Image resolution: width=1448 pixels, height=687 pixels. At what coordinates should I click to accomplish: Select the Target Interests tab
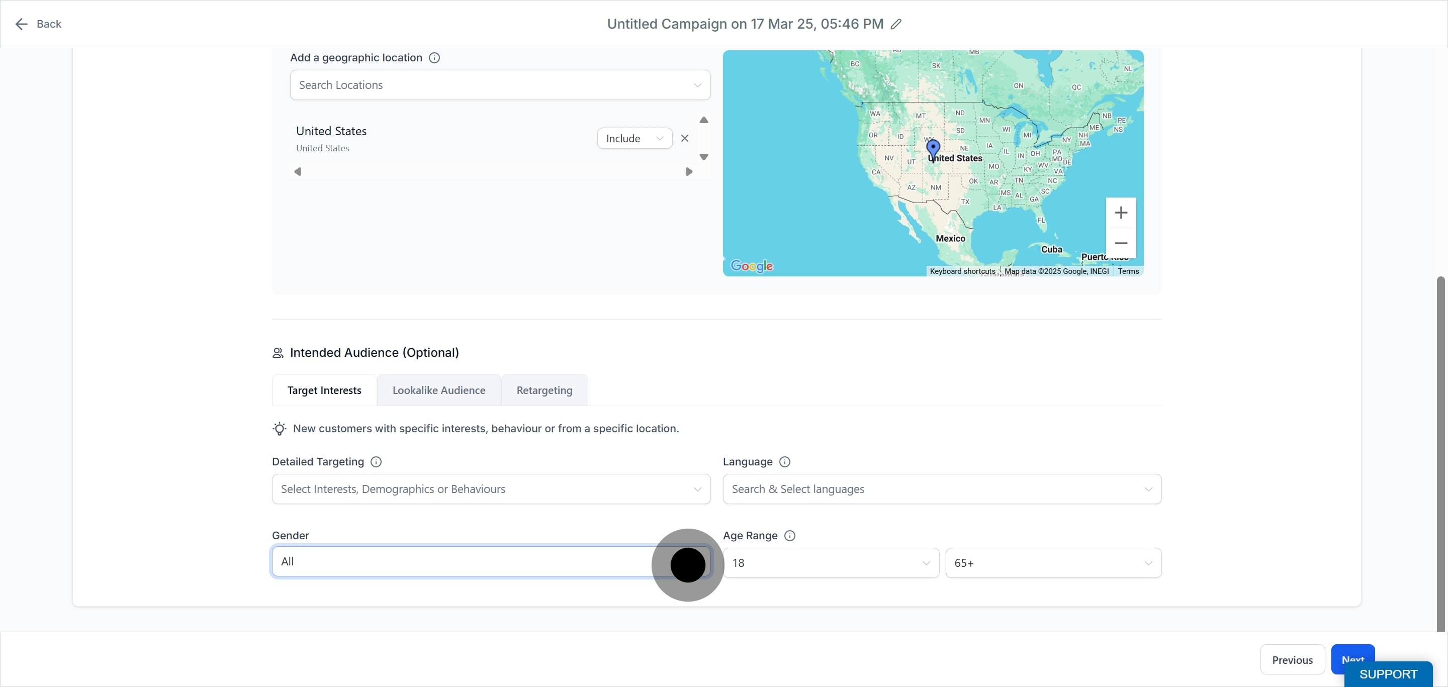[324, 390]
